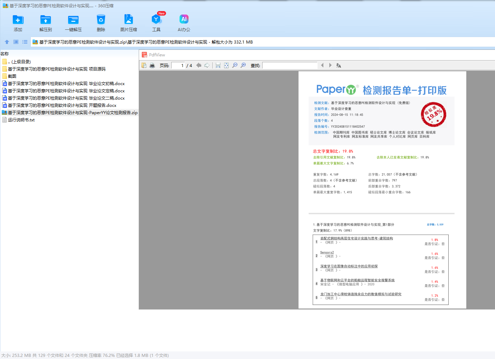Open the 上级目录 parent directory entry
This screenshot has height=359, width=495.
tap(17, 62)
